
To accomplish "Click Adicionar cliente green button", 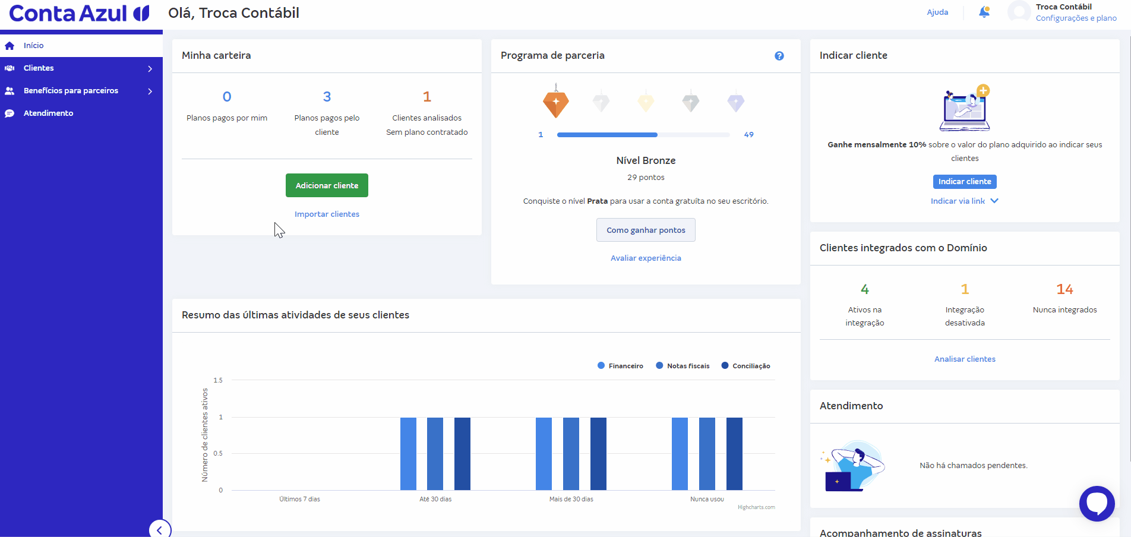I will coord(327,185).
